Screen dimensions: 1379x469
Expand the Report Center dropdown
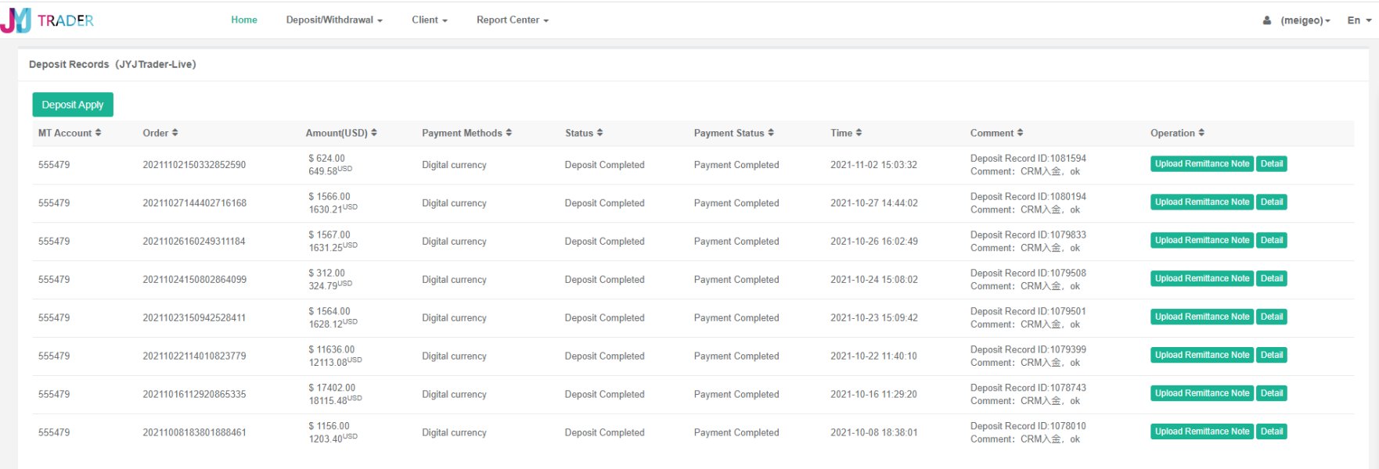tap(513, 20)
